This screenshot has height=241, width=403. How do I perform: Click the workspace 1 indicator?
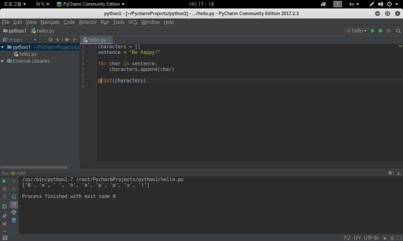click(337, 4)
